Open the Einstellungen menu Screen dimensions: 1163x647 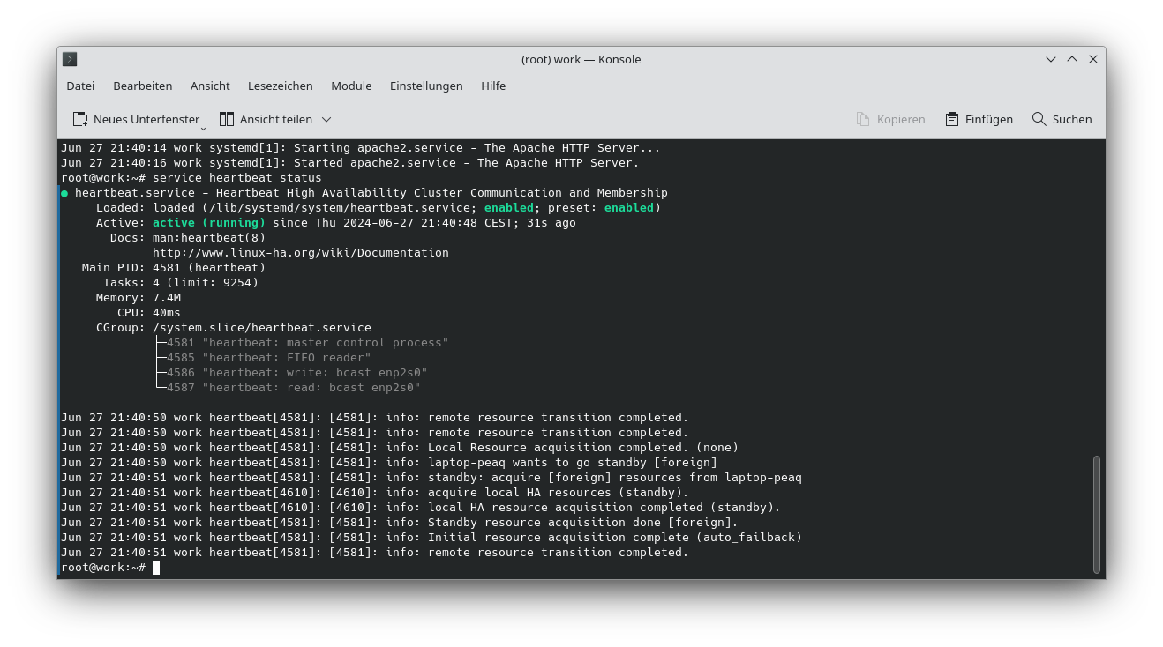coord(426,86)
